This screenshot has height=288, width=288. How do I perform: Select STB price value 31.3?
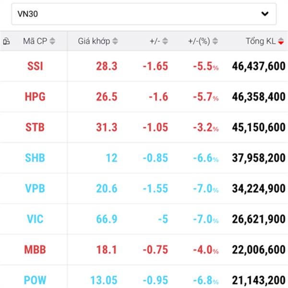[107, 127]
